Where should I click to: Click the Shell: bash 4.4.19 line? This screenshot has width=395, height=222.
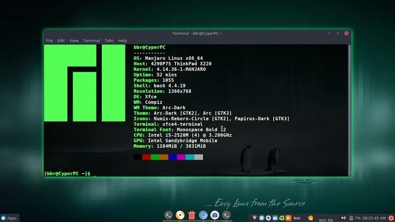159,86
